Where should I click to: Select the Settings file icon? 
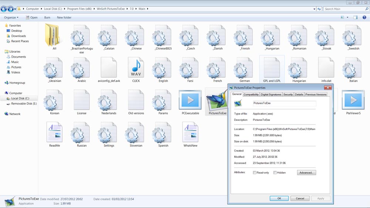coord(108,132)
